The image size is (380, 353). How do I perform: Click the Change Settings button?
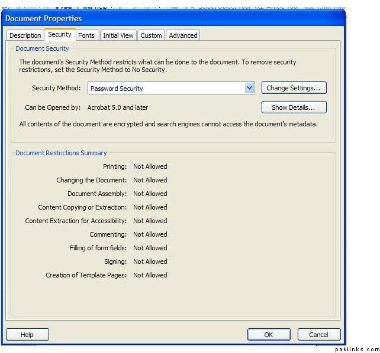294,88
